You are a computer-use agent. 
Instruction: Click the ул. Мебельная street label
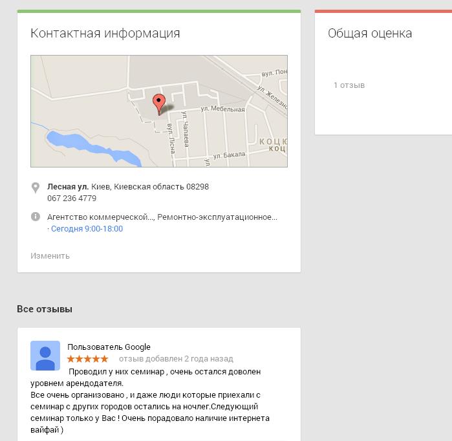pyautogui.click(x=222, y=109)
